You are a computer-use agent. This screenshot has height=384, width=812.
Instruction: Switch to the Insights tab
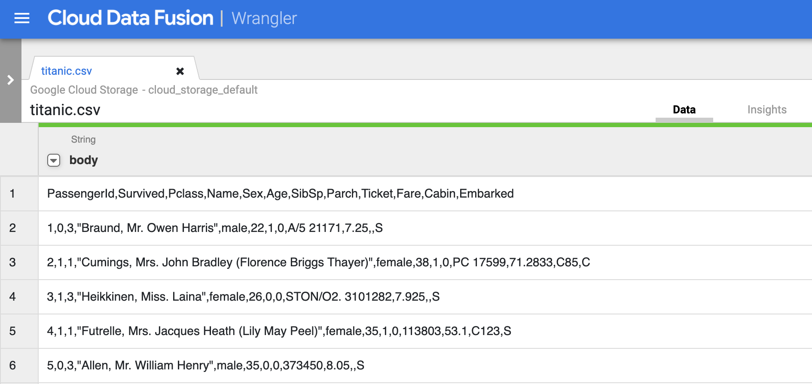[x=767, y=110]
